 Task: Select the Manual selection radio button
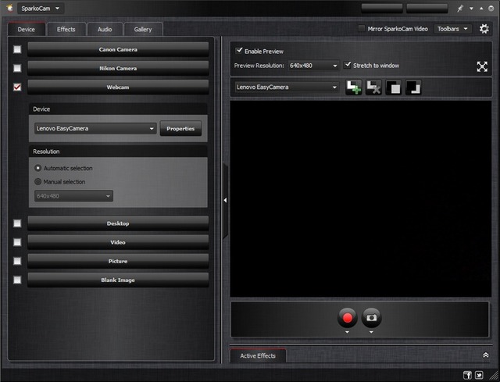pos(38,182)
